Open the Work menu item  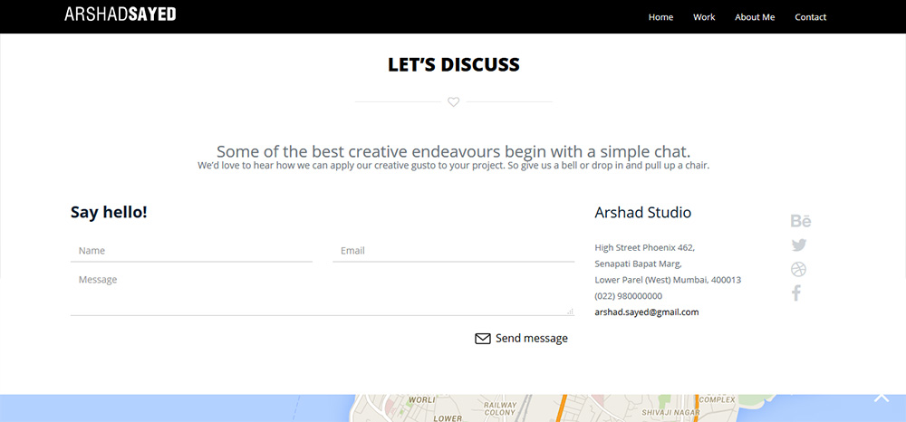[x=704, y=17]
